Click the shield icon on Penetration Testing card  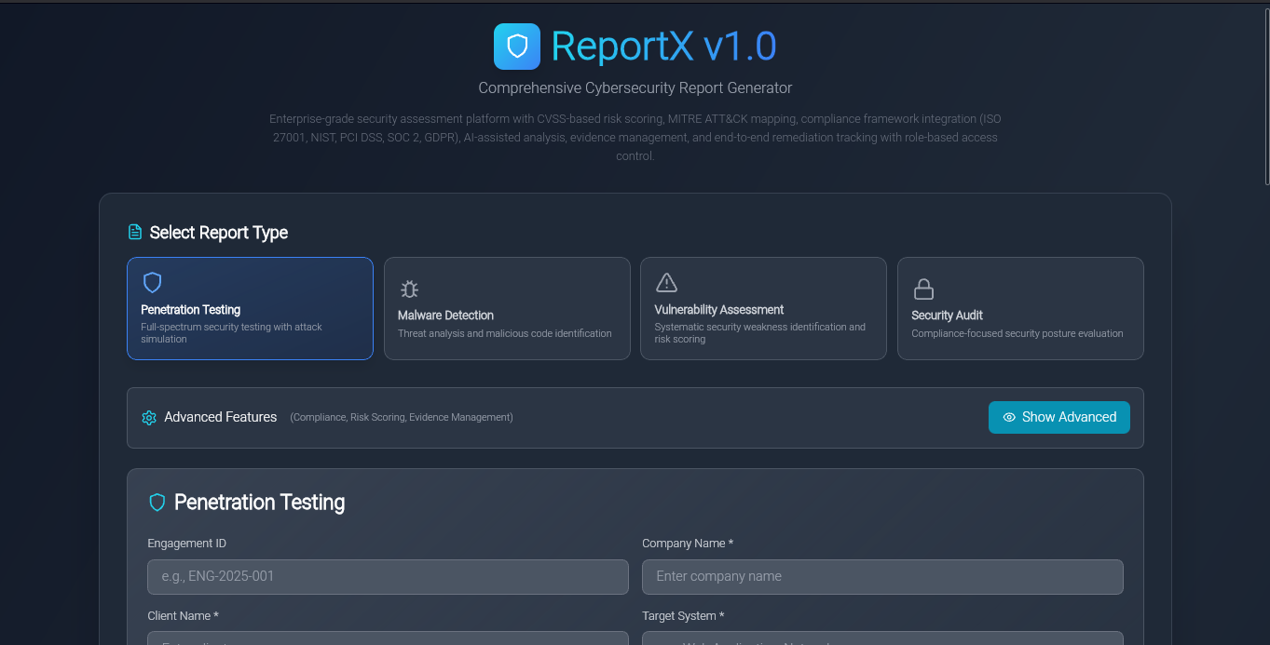click(152, 283)
